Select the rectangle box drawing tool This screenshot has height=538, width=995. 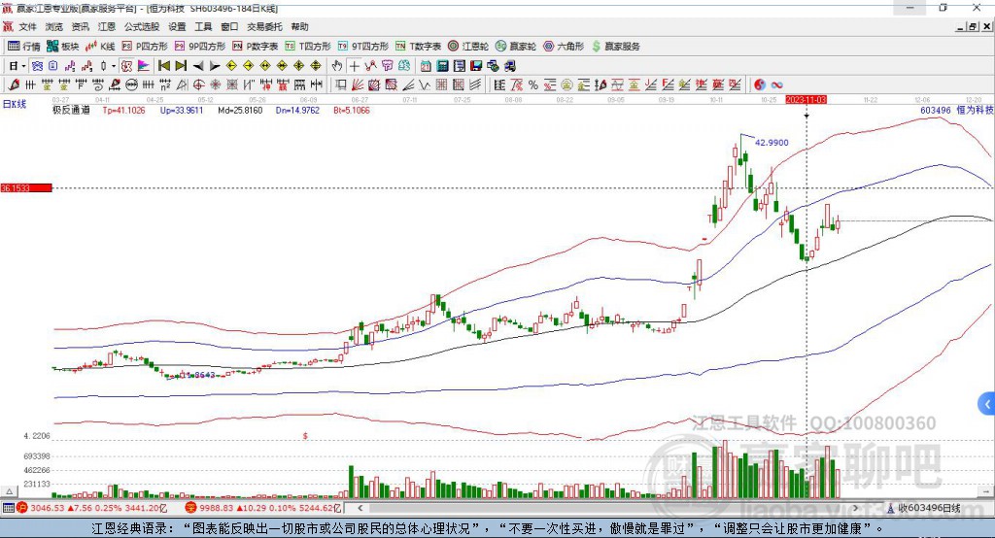point(341,84)
